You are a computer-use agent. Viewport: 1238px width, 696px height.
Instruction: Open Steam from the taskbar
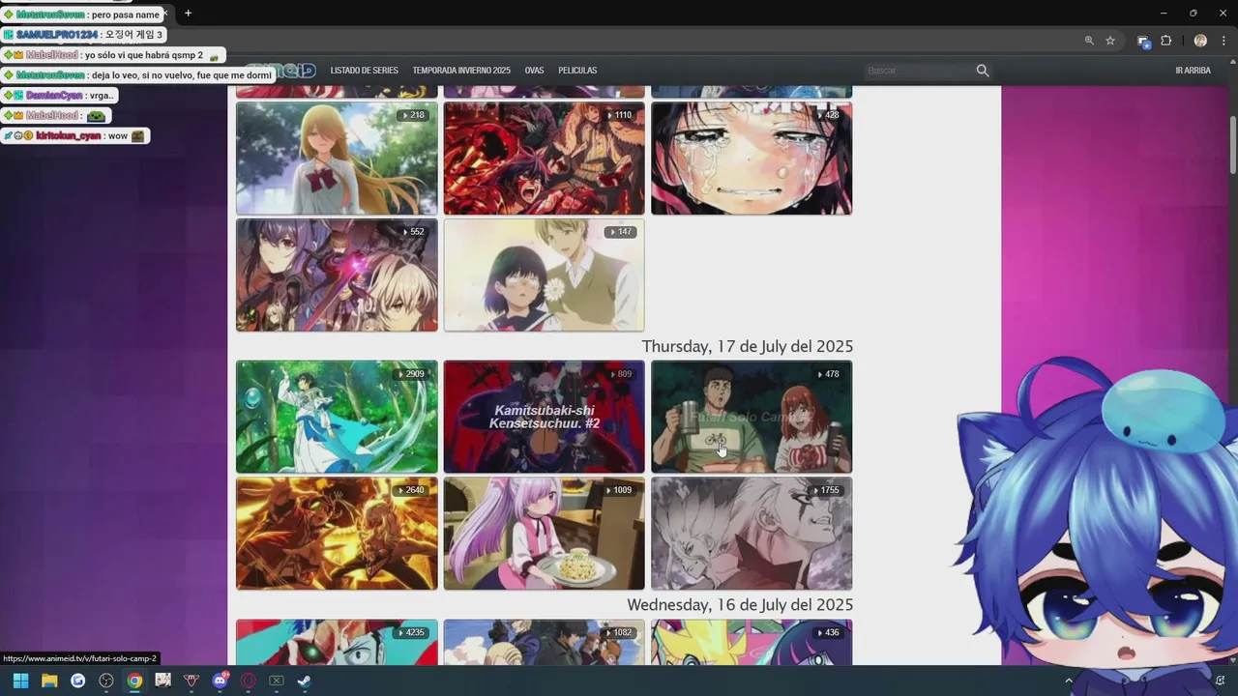(304, 681)
